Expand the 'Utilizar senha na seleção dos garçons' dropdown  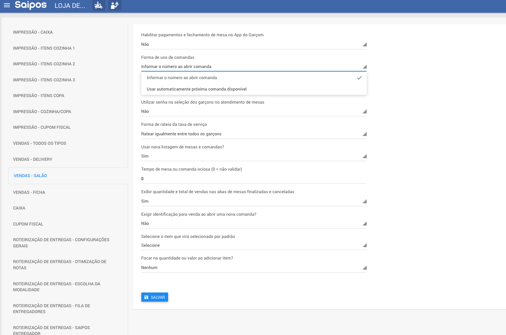tap(253, 111)
